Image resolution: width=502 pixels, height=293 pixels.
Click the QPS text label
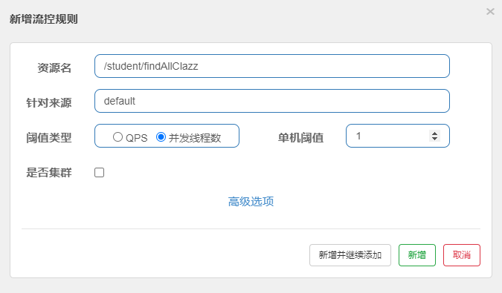point(136,138)
